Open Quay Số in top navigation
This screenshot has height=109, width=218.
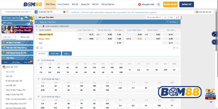point(85,4)
